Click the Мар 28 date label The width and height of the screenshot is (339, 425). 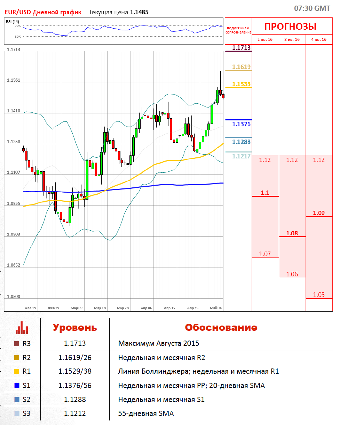coord(123,308)
